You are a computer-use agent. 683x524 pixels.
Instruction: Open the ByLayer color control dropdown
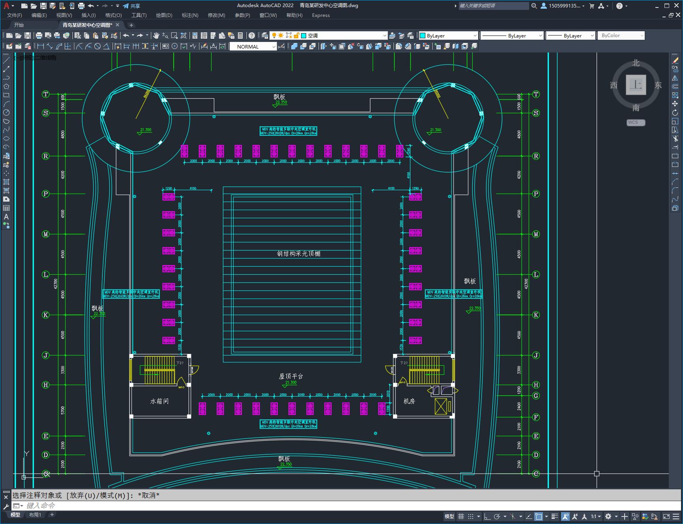475,36
